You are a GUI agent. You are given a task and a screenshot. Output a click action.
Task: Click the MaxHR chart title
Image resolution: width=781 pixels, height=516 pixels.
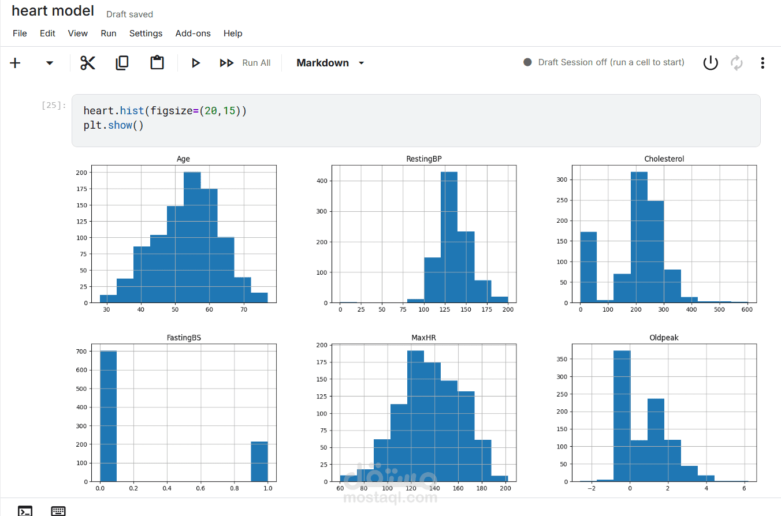click(x=424, y=338)
